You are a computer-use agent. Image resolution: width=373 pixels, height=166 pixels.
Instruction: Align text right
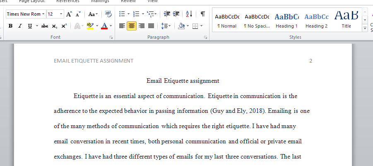point(142,26)
